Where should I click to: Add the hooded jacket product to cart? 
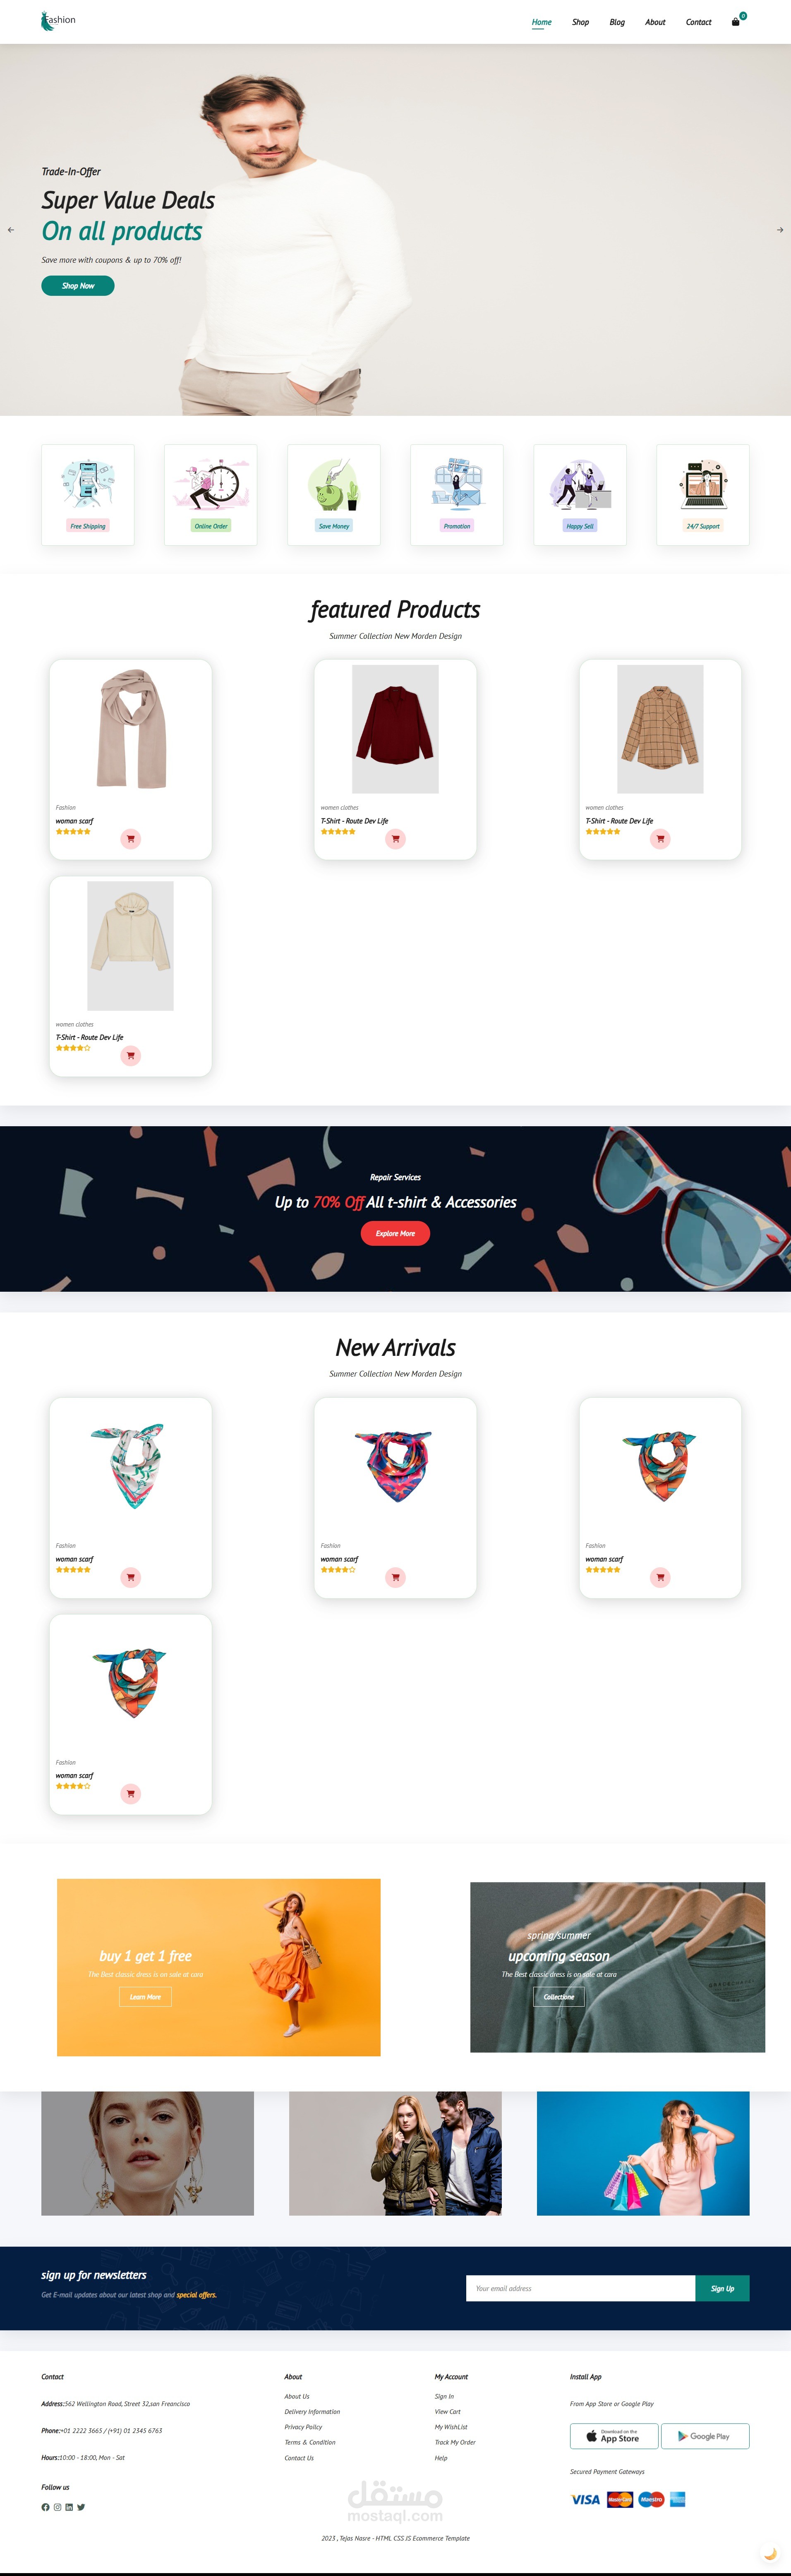tap(130, 1056)
